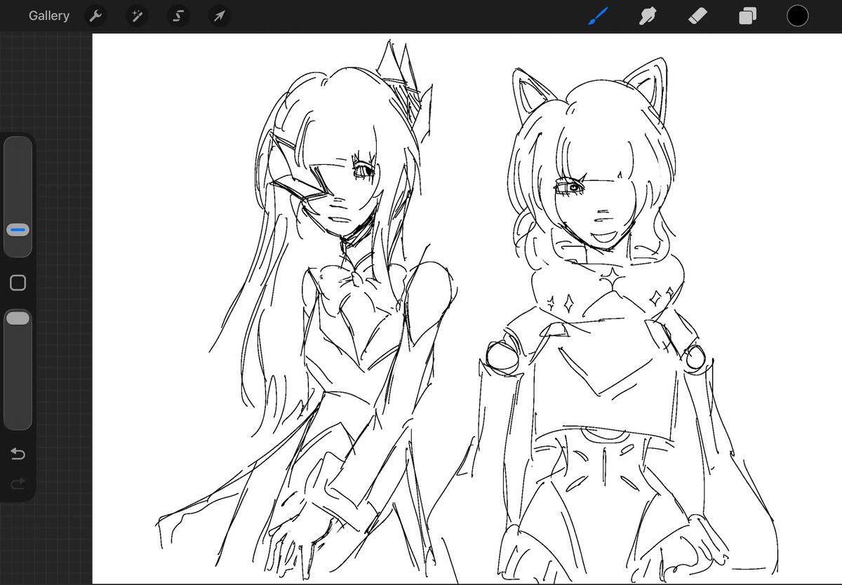The height and width of the screenshot is (585, 842).
Task: Select the Eraser tool
Action: 697,15
